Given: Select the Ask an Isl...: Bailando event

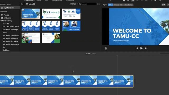Looking at the screenshot, I should 11,35.
